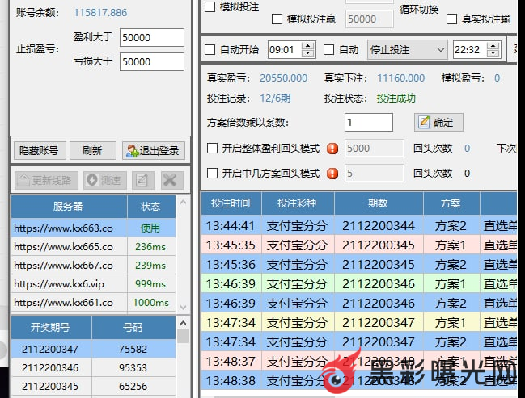525x398 pixels.
Task: Enable the 自动开始 checkbox
Action: 210,49
